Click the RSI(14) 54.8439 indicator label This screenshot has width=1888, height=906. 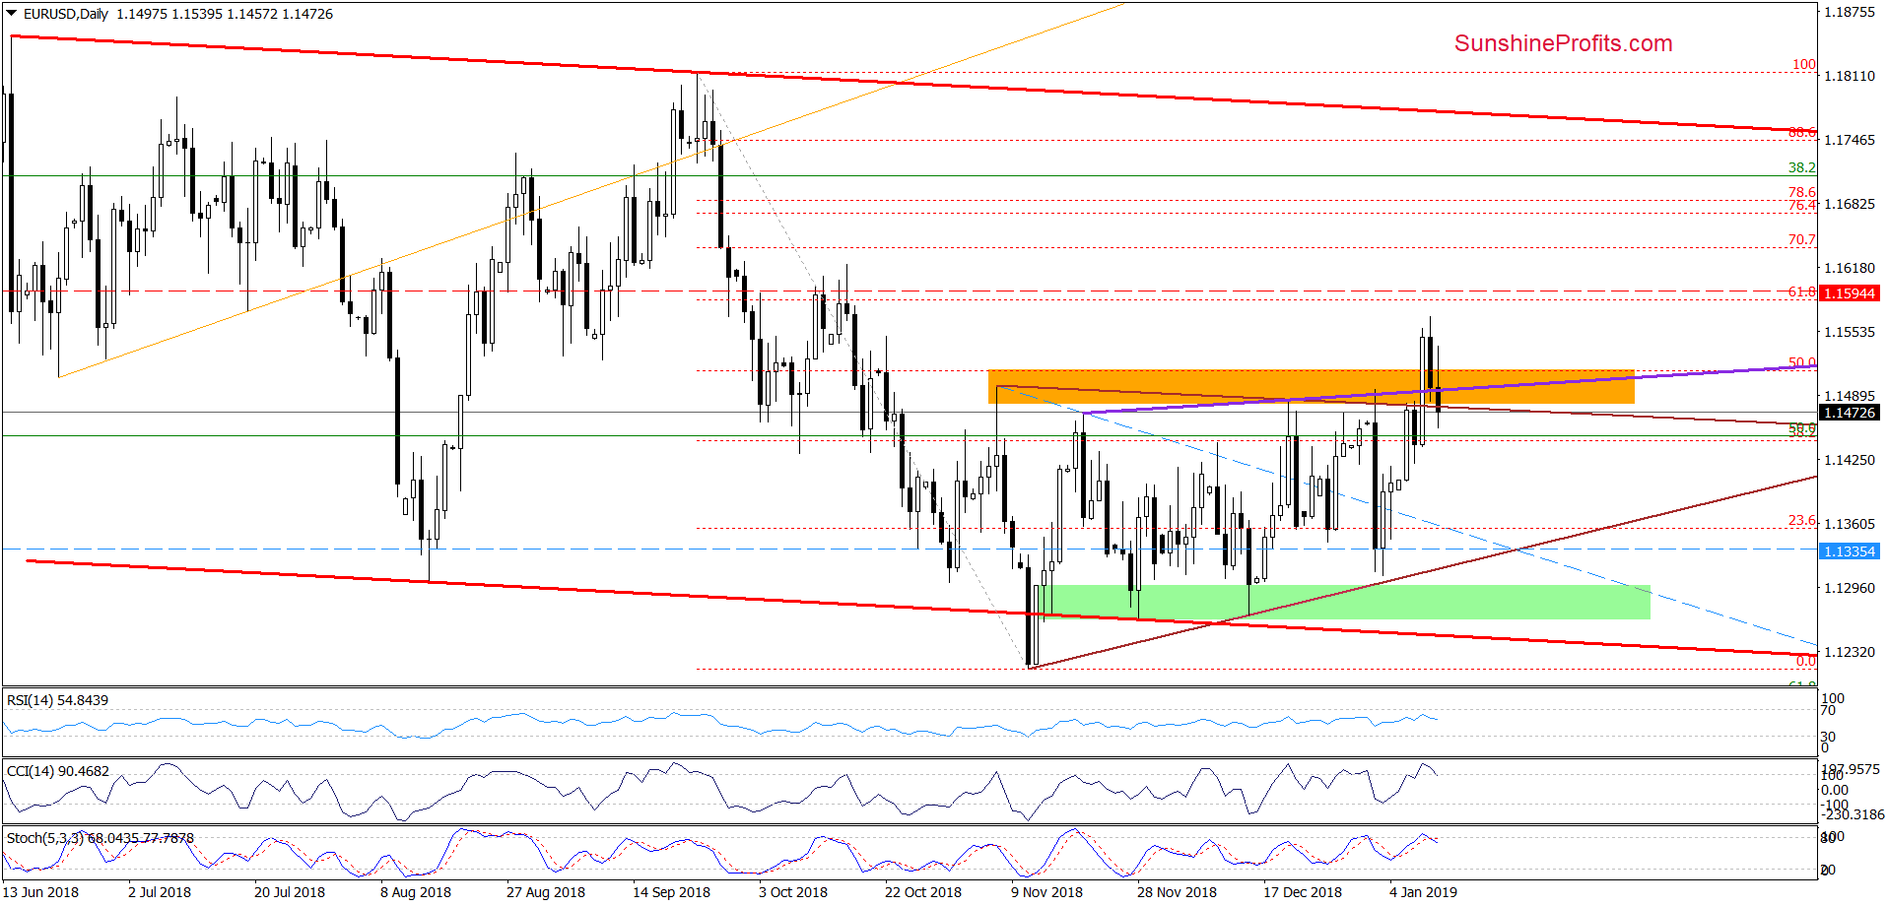58,700
